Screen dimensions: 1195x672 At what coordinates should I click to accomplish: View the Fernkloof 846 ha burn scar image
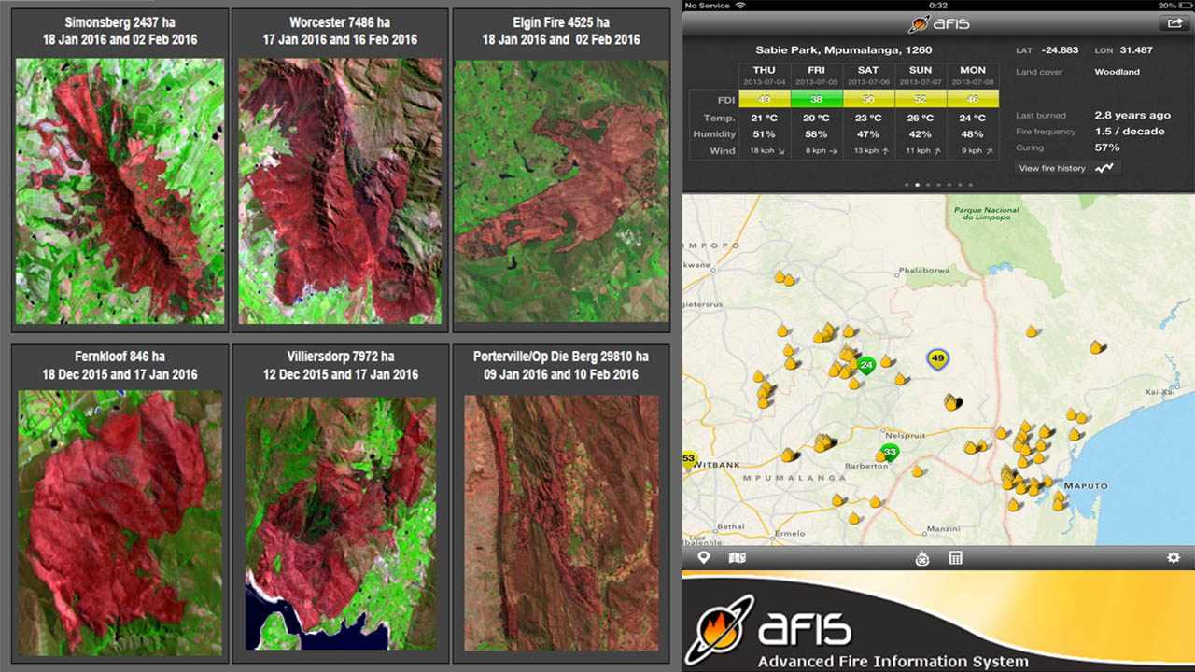[x=119, y=523]
